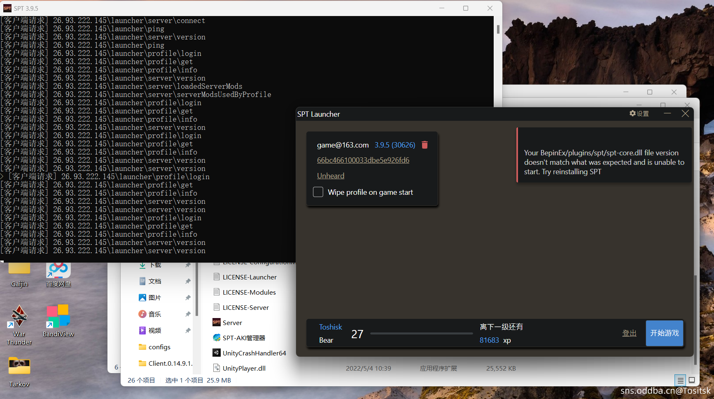Screen dimensions: 714x399
Task: Select the UnityCrashHandler64 file
Action: [254, 353]
